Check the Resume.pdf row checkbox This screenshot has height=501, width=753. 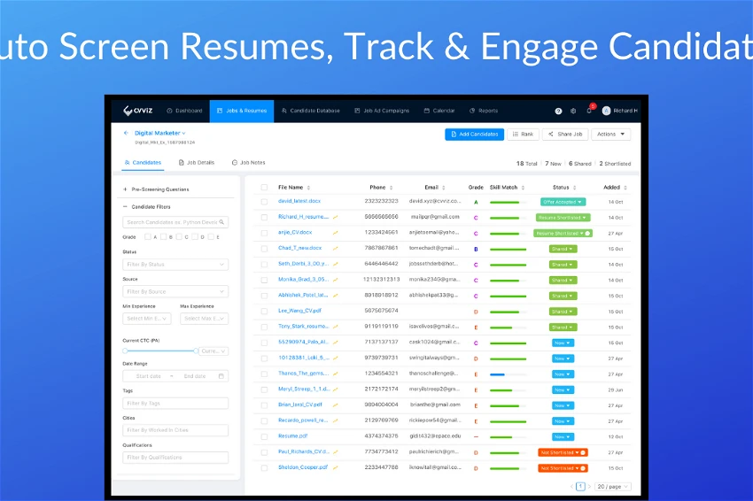point(264,436)
